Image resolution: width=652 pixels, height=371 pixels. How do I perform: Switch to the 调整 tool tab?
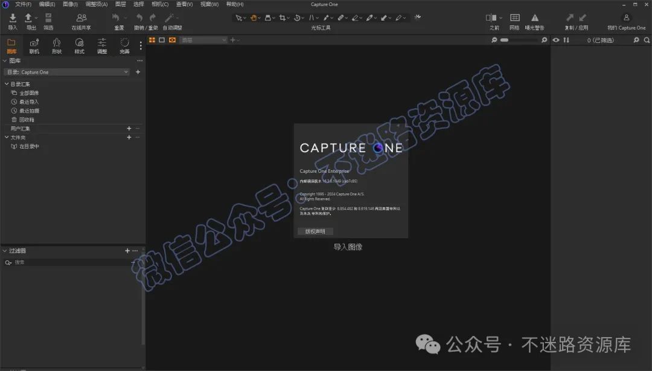102,46
